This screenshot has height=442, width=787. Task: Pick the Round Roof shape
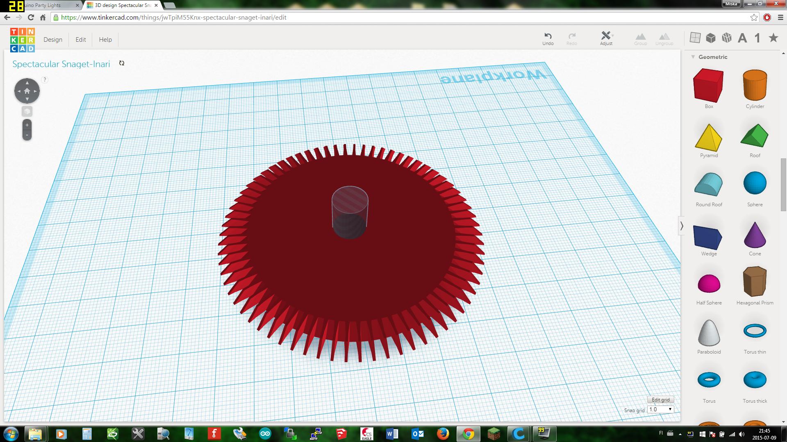(709, 185)
